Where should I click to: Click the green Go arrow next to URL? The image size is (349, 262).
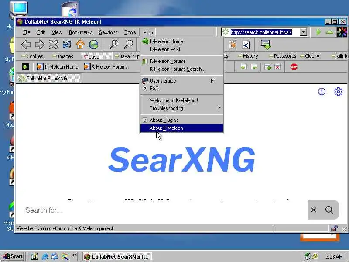click(318, 32)
